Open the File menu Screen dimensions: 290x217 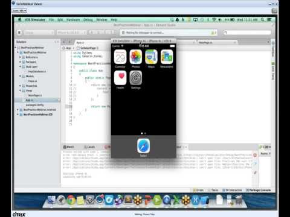pos(51,20)
